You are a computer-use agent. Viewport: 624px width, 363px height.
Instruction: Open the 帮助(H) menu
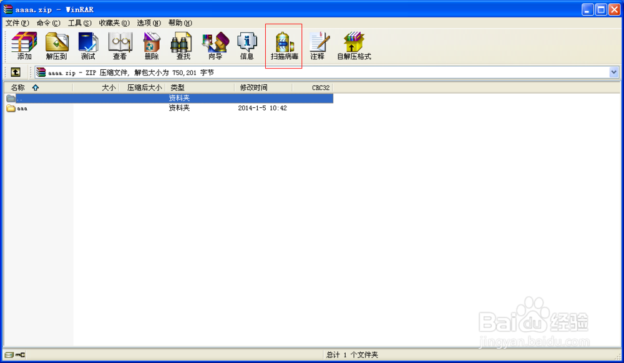(180, 23)
